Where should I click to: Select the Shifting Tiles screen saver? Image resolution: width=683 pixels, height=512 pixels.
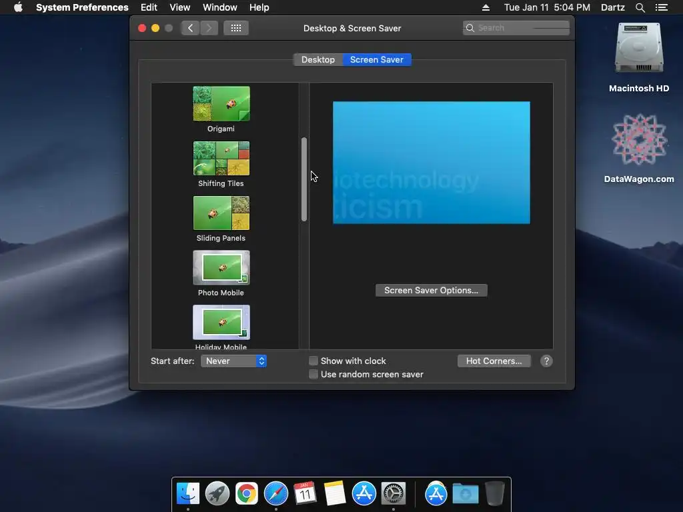click(x=221, y=159)
